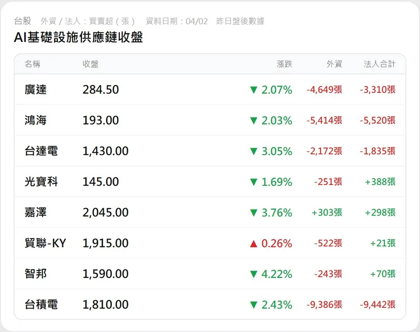Click the decline triangle in the 台達電 row
The height and width of the screenshot is (332, 420).
tap(254, 151)
